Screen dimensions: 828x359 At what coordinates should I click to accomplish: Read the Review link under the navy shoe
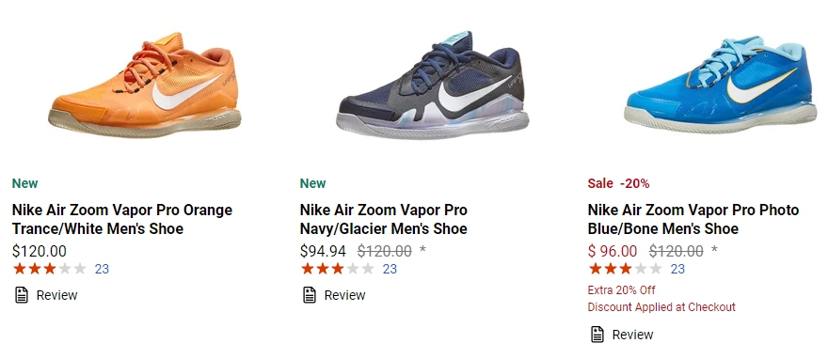coord(344,295)
